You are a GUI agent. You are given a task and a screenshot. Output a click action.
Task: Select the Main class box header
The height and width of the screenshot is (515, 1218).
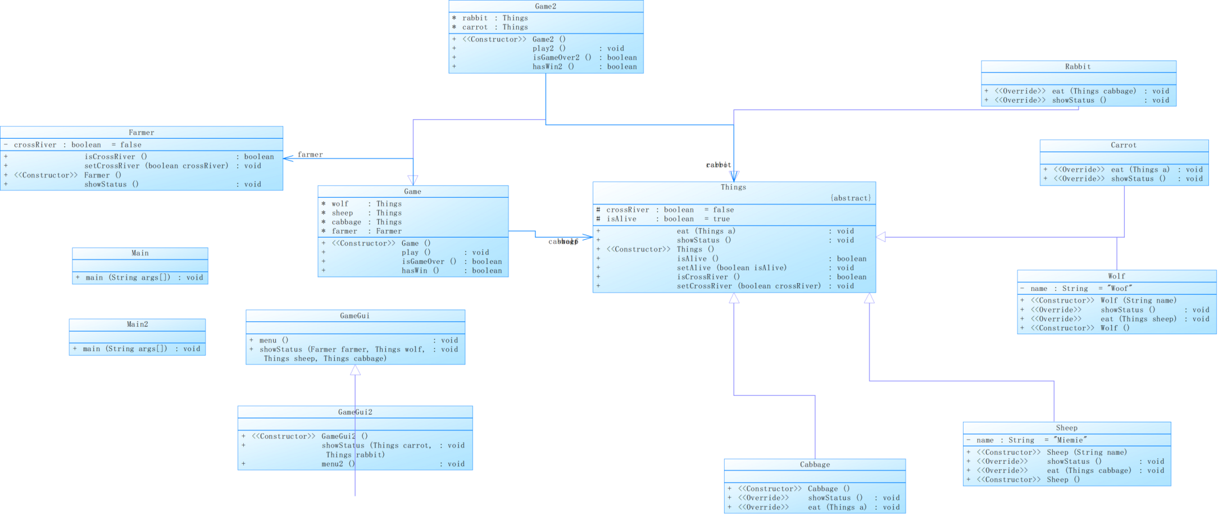coord(140,253)
